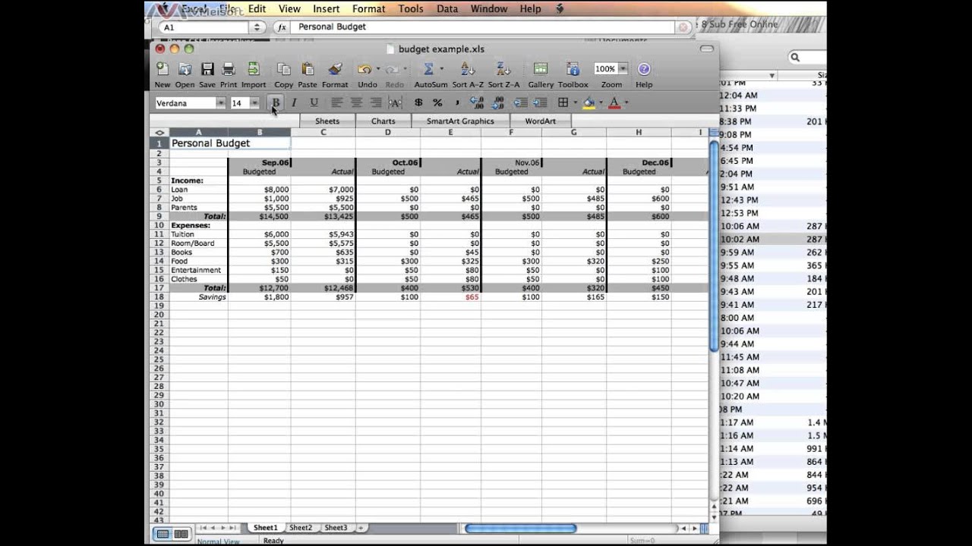
Task: Open the Name Box A1 stepper
Action: tap(257, 27)
